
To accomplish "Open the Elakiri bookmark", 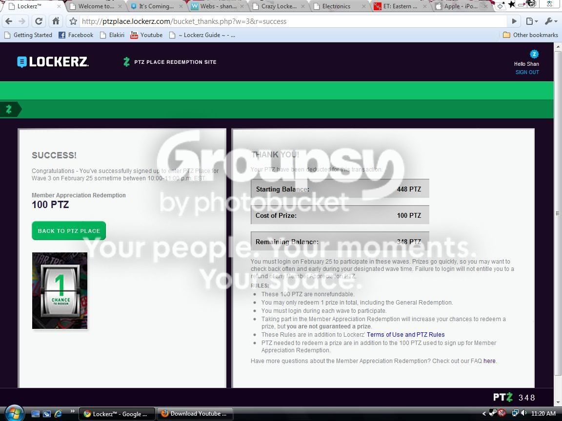I will pos(112,35).
